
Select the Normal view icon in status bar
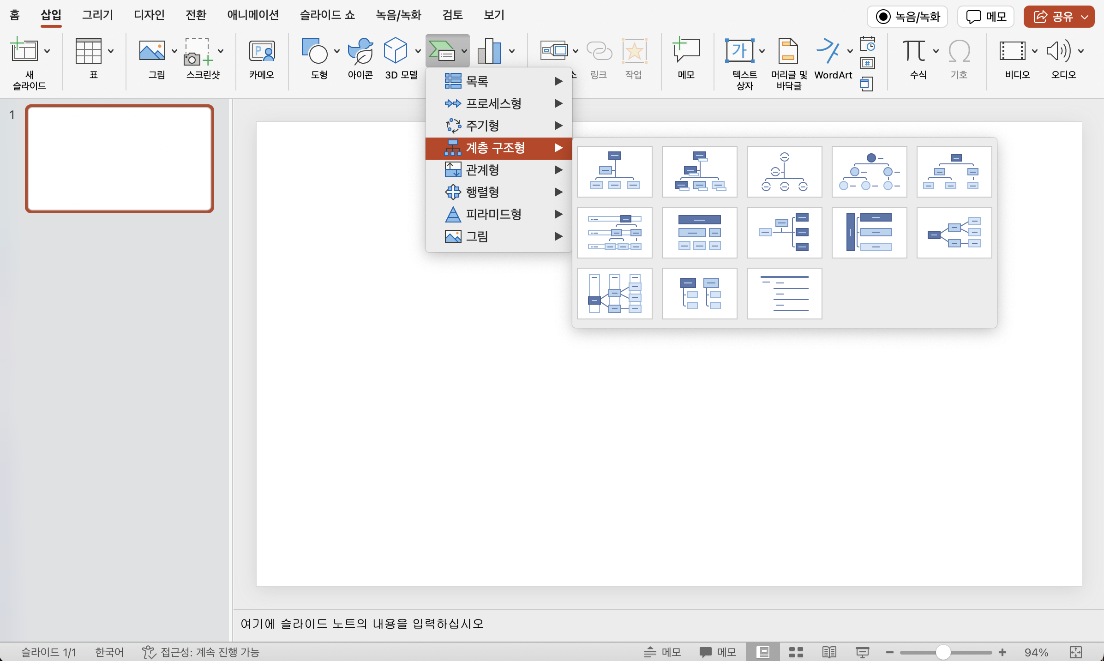[763, 652]
